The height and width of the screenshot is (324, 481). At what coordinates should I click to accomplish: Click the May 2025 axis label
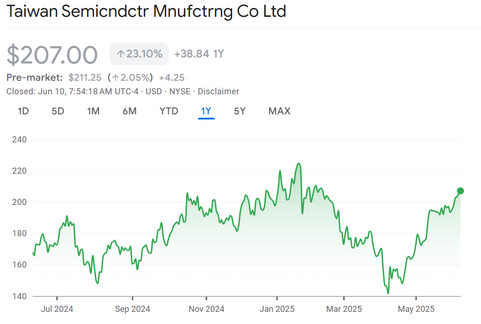416,309
